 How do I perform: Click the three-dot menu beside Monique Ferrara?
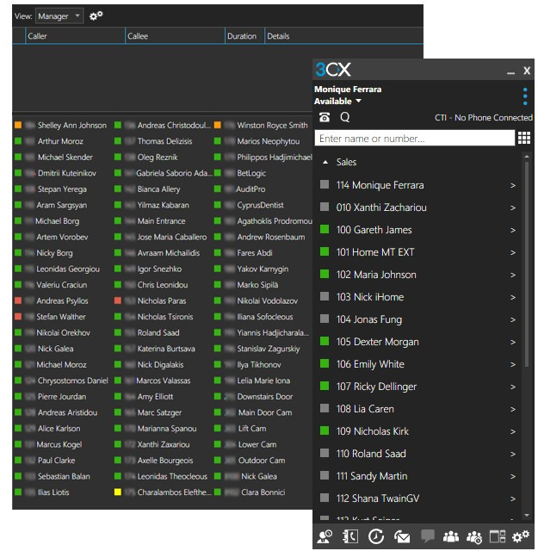click(x=525, y=95)
